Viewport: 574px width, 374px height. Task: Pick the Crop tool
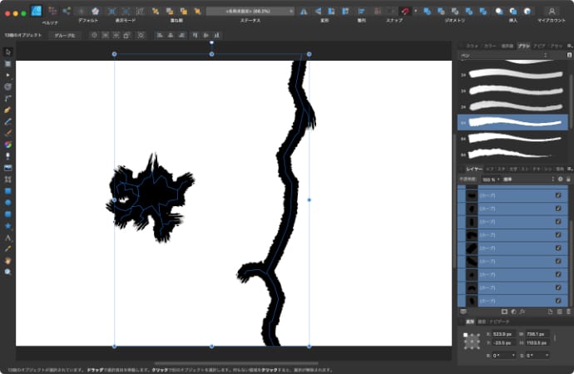point(7,179)
